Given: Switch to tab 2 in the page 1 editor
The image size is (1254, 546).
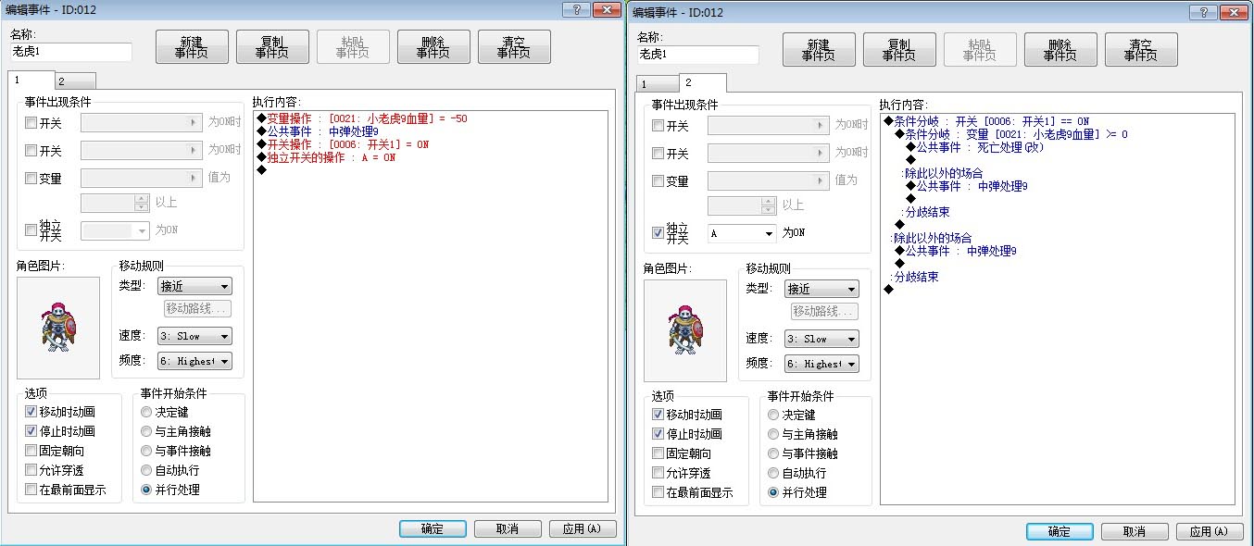Looking at the screenshot, I should [75, 81].
